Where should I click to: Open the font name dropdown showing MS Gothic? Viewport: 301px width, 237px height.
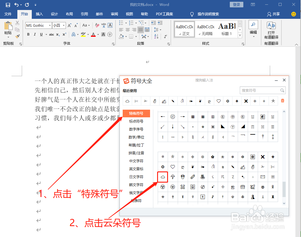(x=50, y=26)
